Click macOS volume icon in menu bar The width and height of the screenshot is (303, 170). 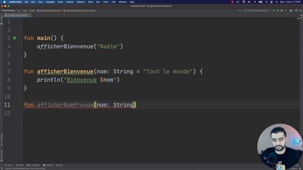click(x=249, y=2)
